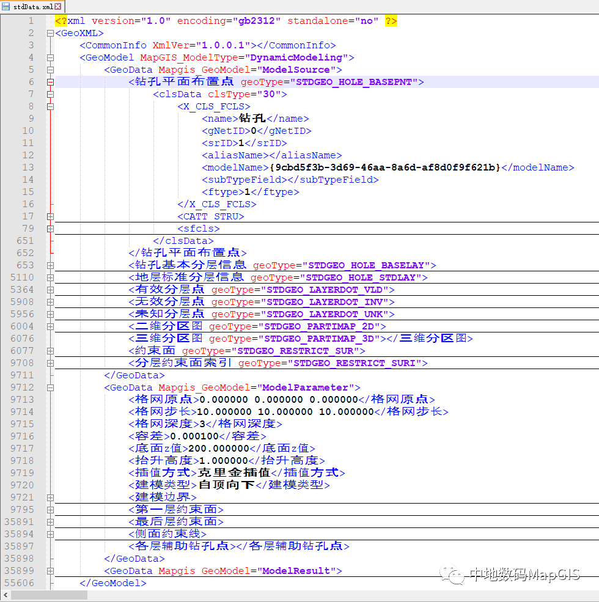The image size is (599, 602).
Task: Expand the 第一层约束面 node on line 9795
Action: click(x=50, y=510)
